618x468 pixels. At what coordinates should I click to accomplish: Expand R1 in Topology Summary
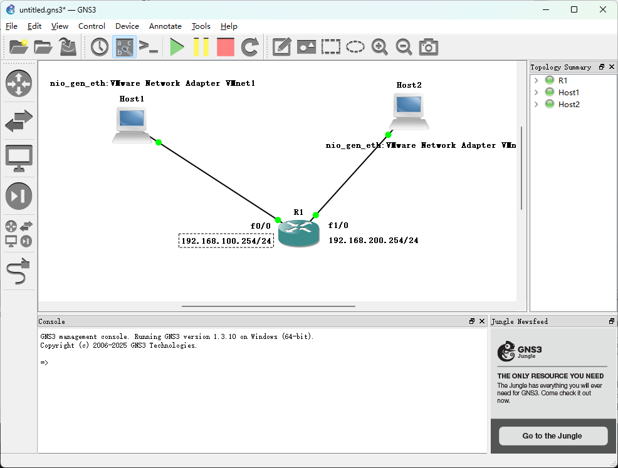coord(536,80)
